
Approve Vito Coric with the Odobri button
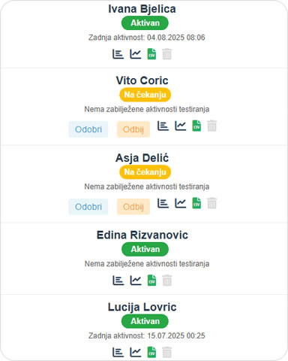[88, 129]
